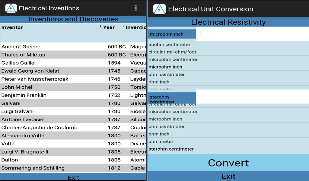Viewport: 309px width, 181px height.
Task: Click the resistivity value input field
Action: point(253,34)
